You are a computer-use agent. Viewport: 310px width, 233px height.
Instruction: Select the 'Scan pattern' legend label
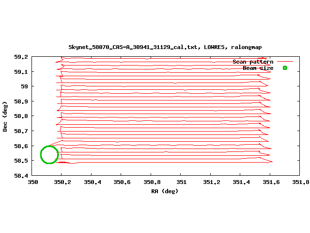point(253,62)
